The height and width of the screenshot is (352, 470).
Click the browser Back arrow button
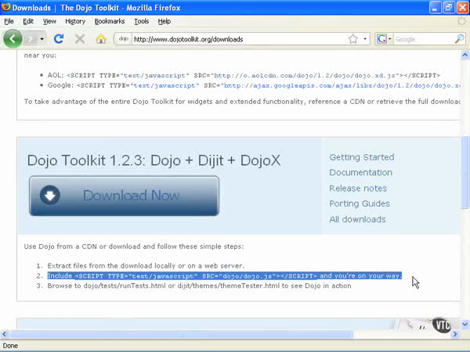pos(13,38)
